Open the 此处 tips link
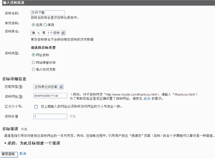The width and height of the screenshot is (215, 159). pos(147,99)
